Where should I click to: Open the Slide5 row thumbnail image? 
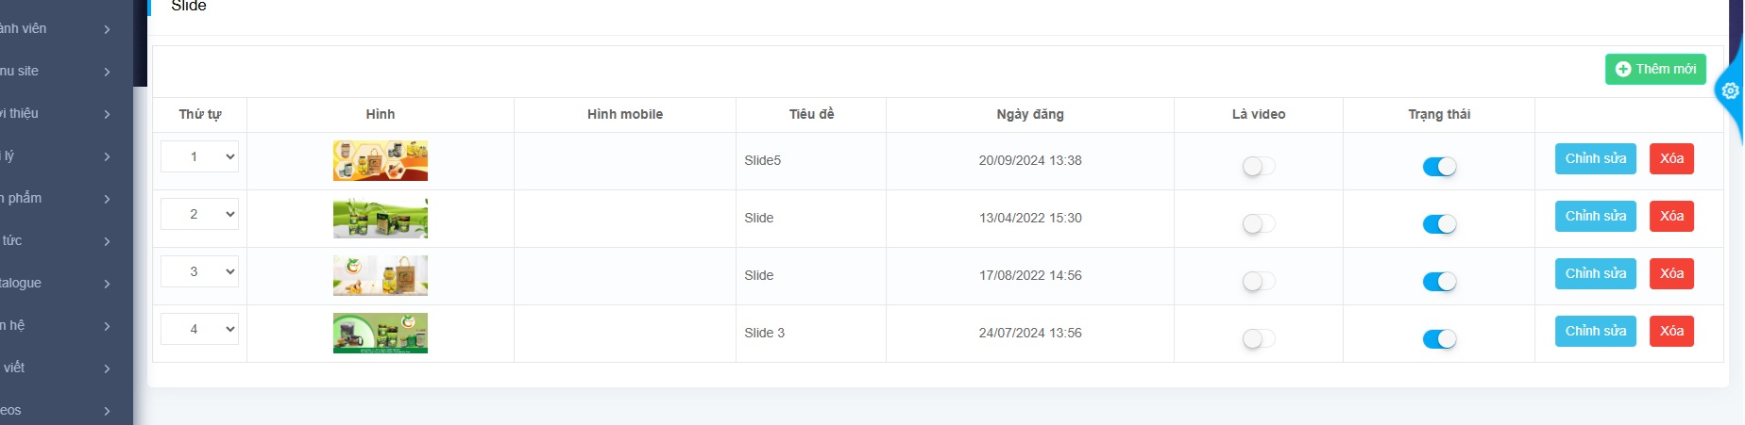pos(380,160)
